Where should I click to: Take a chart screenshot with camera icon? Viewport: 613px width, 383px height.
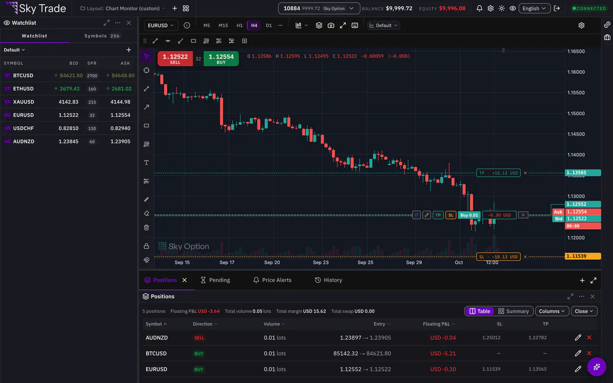331,25
